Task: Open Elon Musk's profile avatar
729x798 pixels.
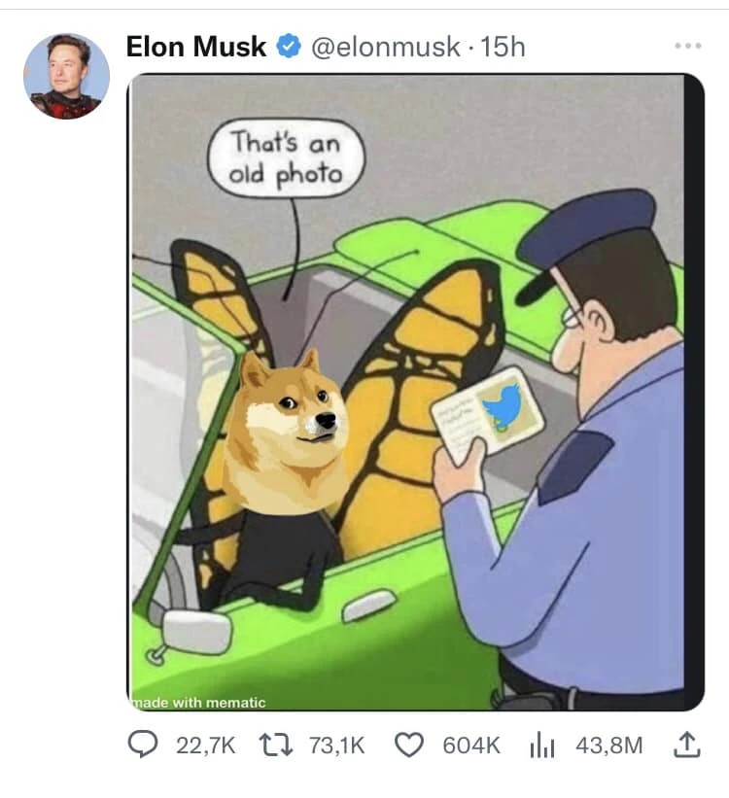Action: point(66,77)
